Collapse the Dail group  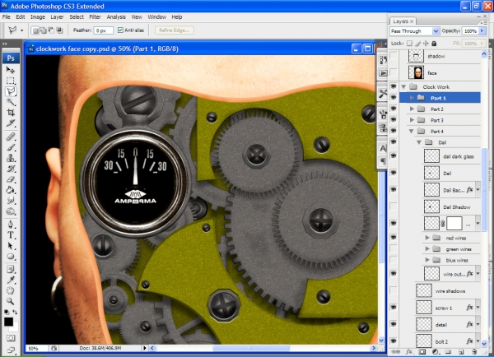click(x=419, y=142)
